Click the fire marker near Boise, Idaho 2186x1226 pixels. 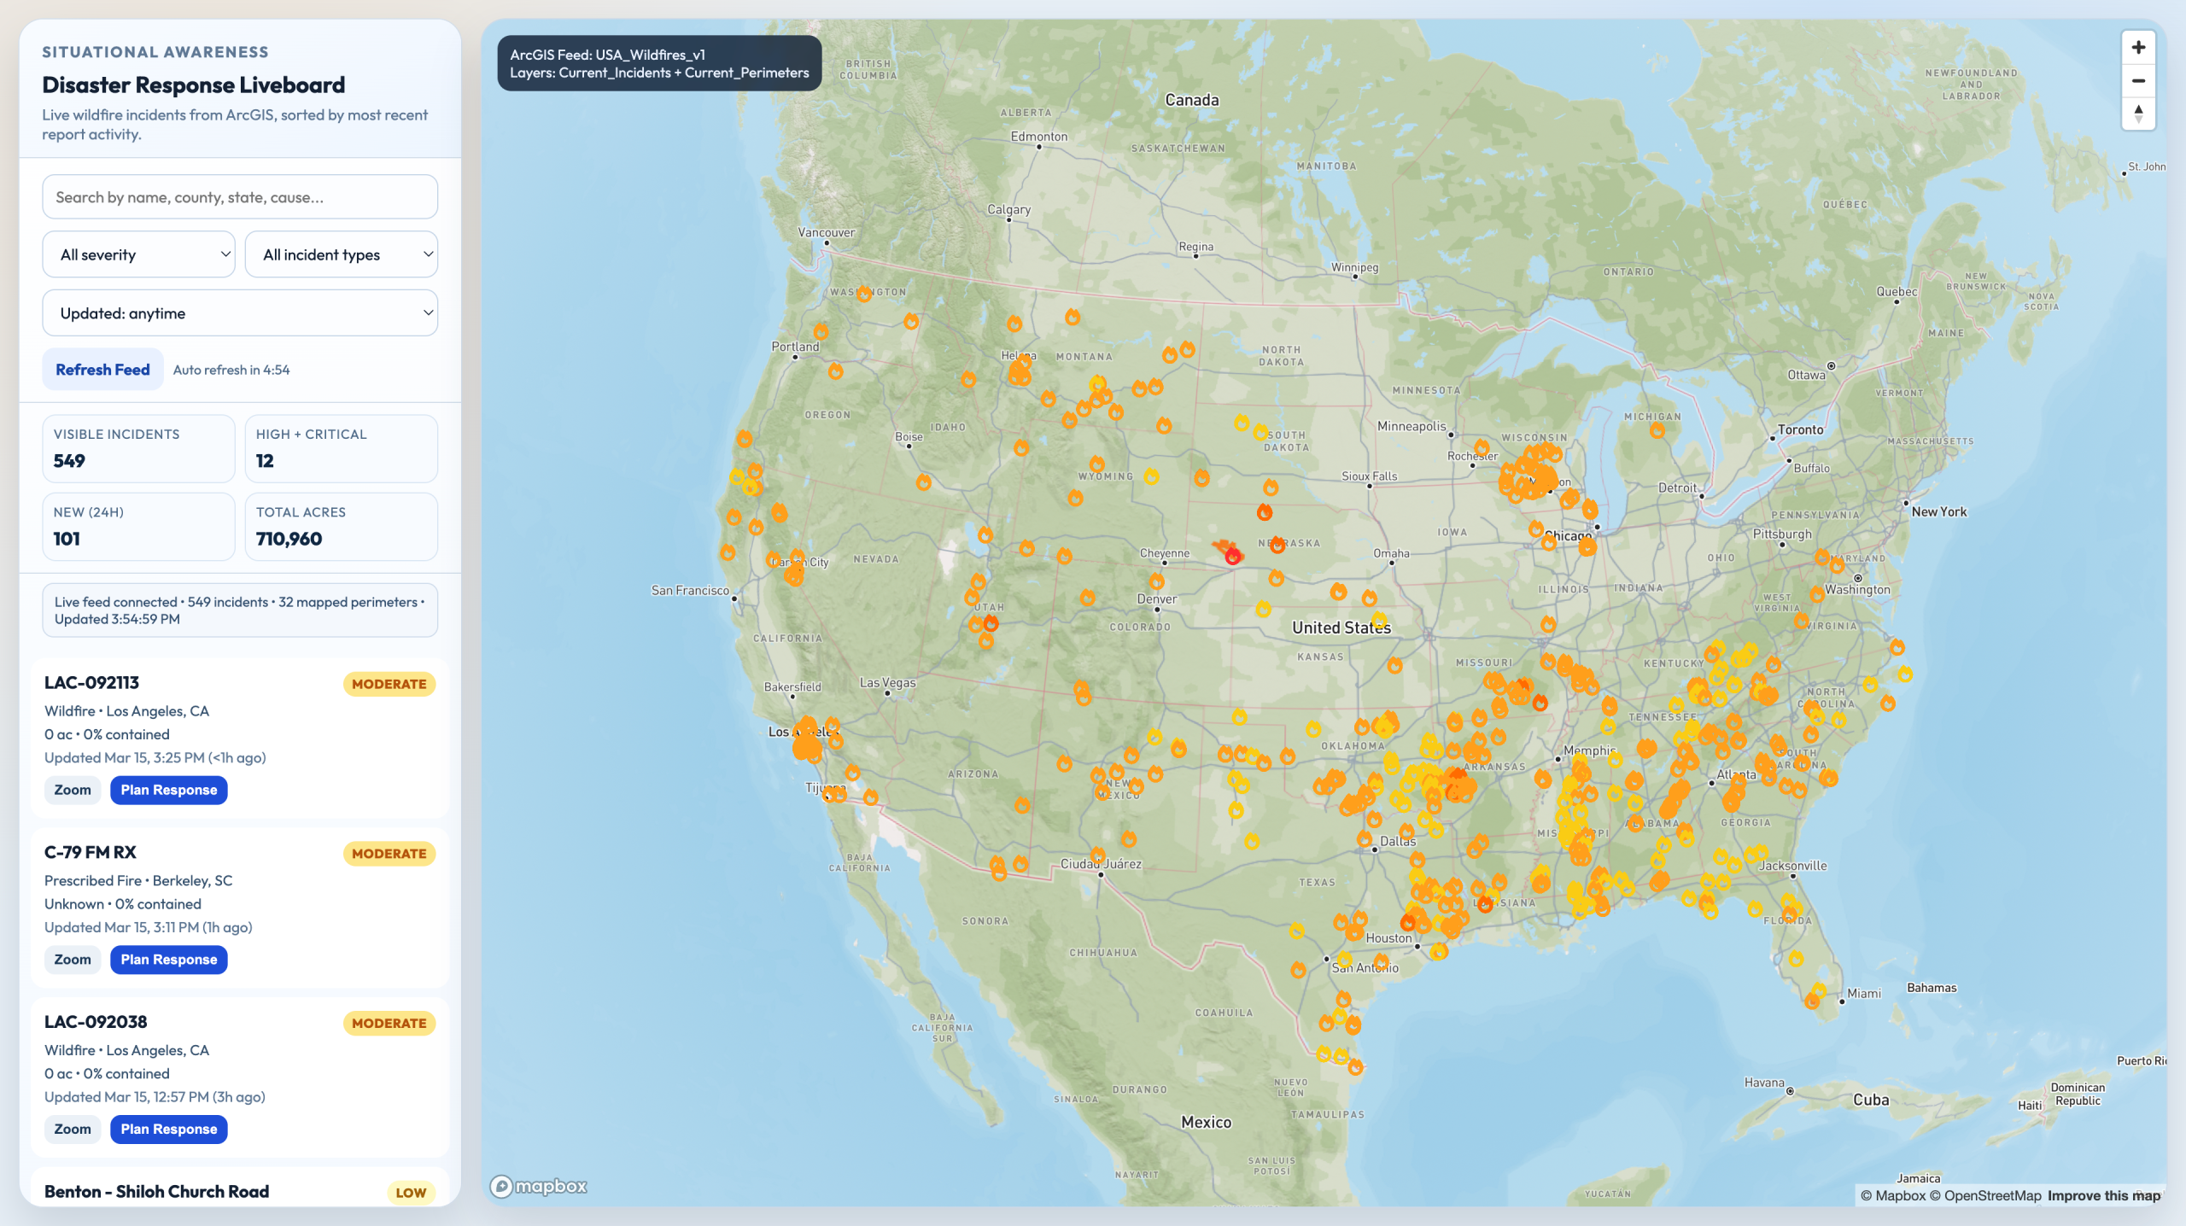click(923, 482)
